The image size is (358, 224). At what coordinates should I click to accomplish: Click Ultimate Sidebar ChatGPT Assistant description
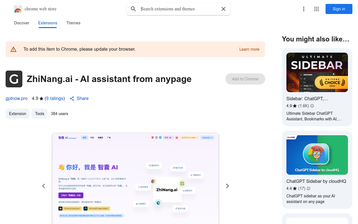click(x=314, y=116)
